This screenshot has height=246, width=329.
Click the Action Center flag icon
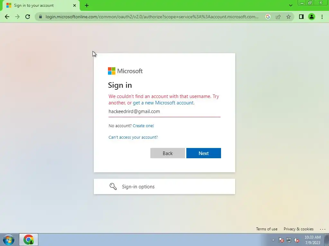(x=281, y=240)
